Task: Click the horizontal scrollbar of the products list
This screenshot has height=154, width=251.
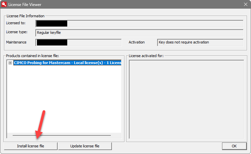Action: click(x=62, y=135)
